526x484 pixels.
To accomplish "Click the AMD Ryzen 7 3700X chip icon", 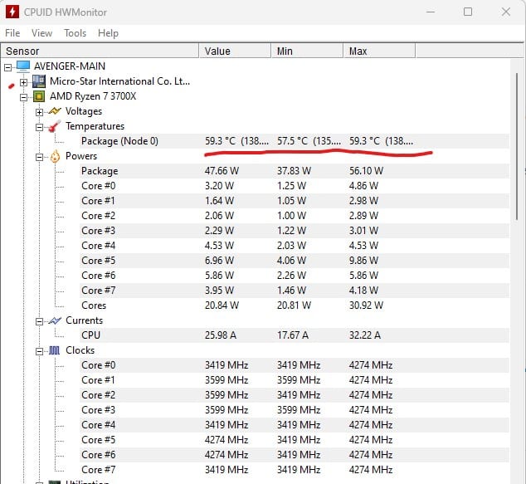I will click(x=39, y=96).
